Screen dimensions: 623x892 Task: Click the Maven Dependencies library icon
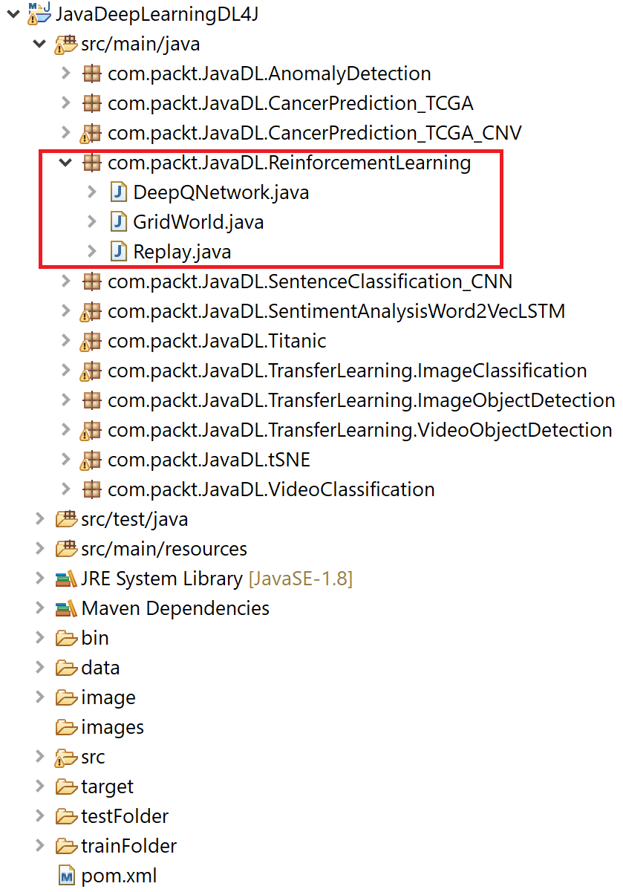(x=67, y=608)
